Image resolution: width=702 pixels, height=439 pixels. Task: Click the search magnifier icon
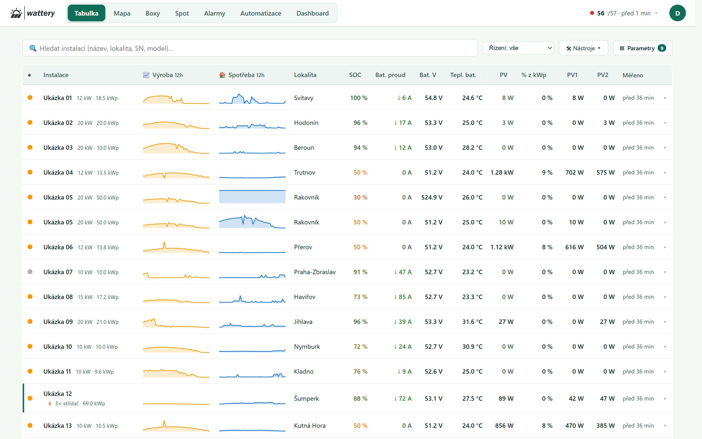coord(33,48)
